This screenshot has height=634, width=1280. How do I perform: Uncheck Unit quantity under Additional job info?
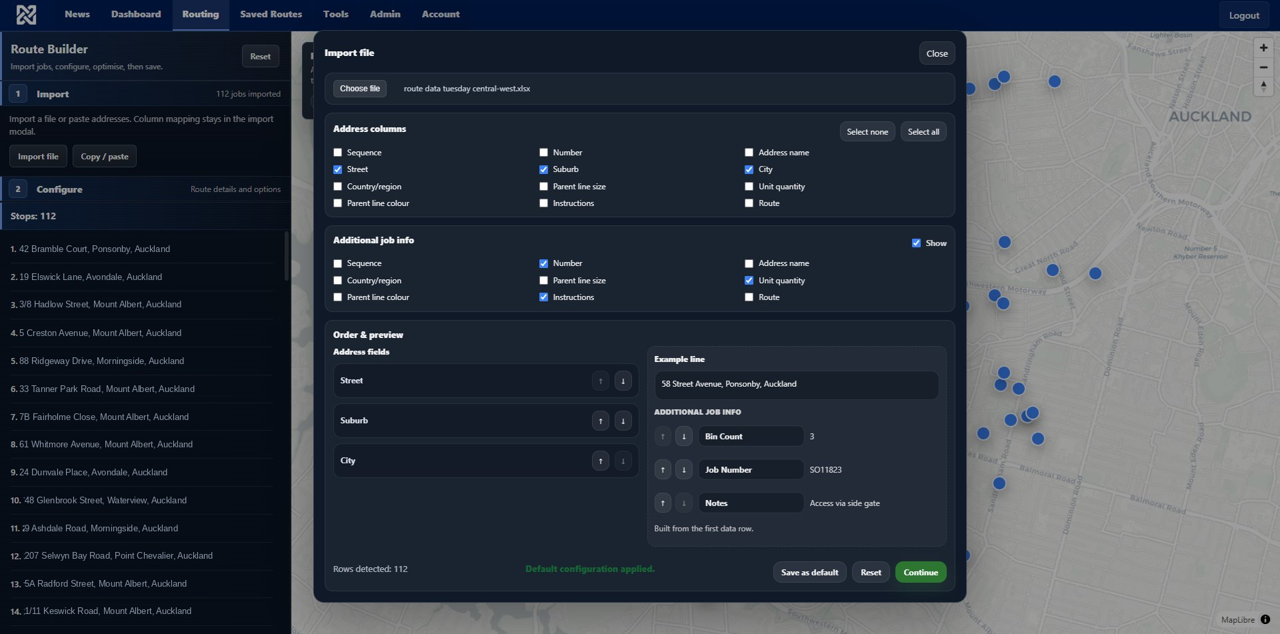749,281
